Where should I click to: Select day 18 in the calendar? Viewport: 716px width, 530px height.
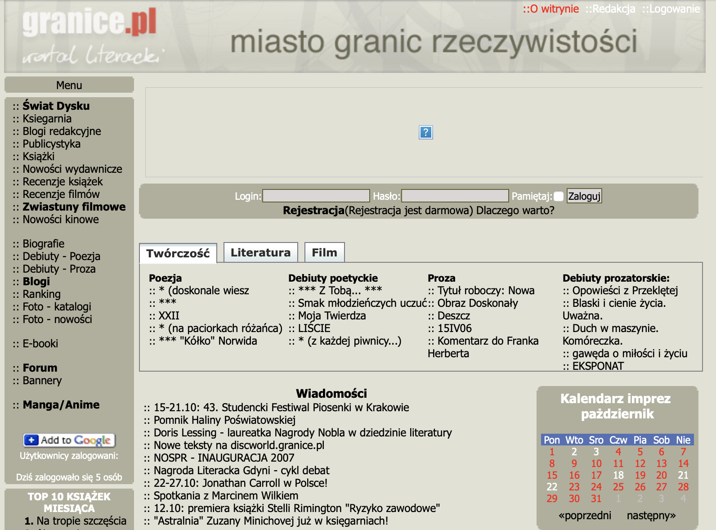618,475
